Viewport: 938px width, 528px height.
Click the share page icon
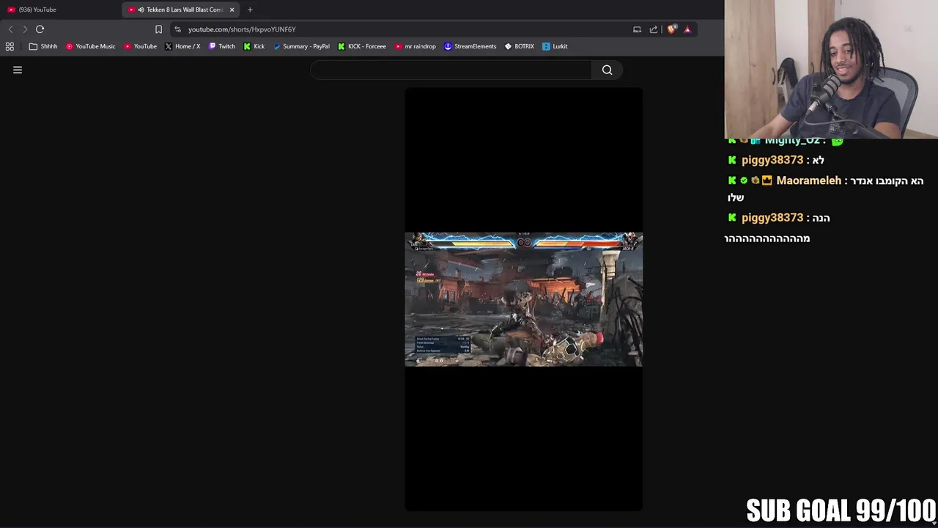(654, 29)
